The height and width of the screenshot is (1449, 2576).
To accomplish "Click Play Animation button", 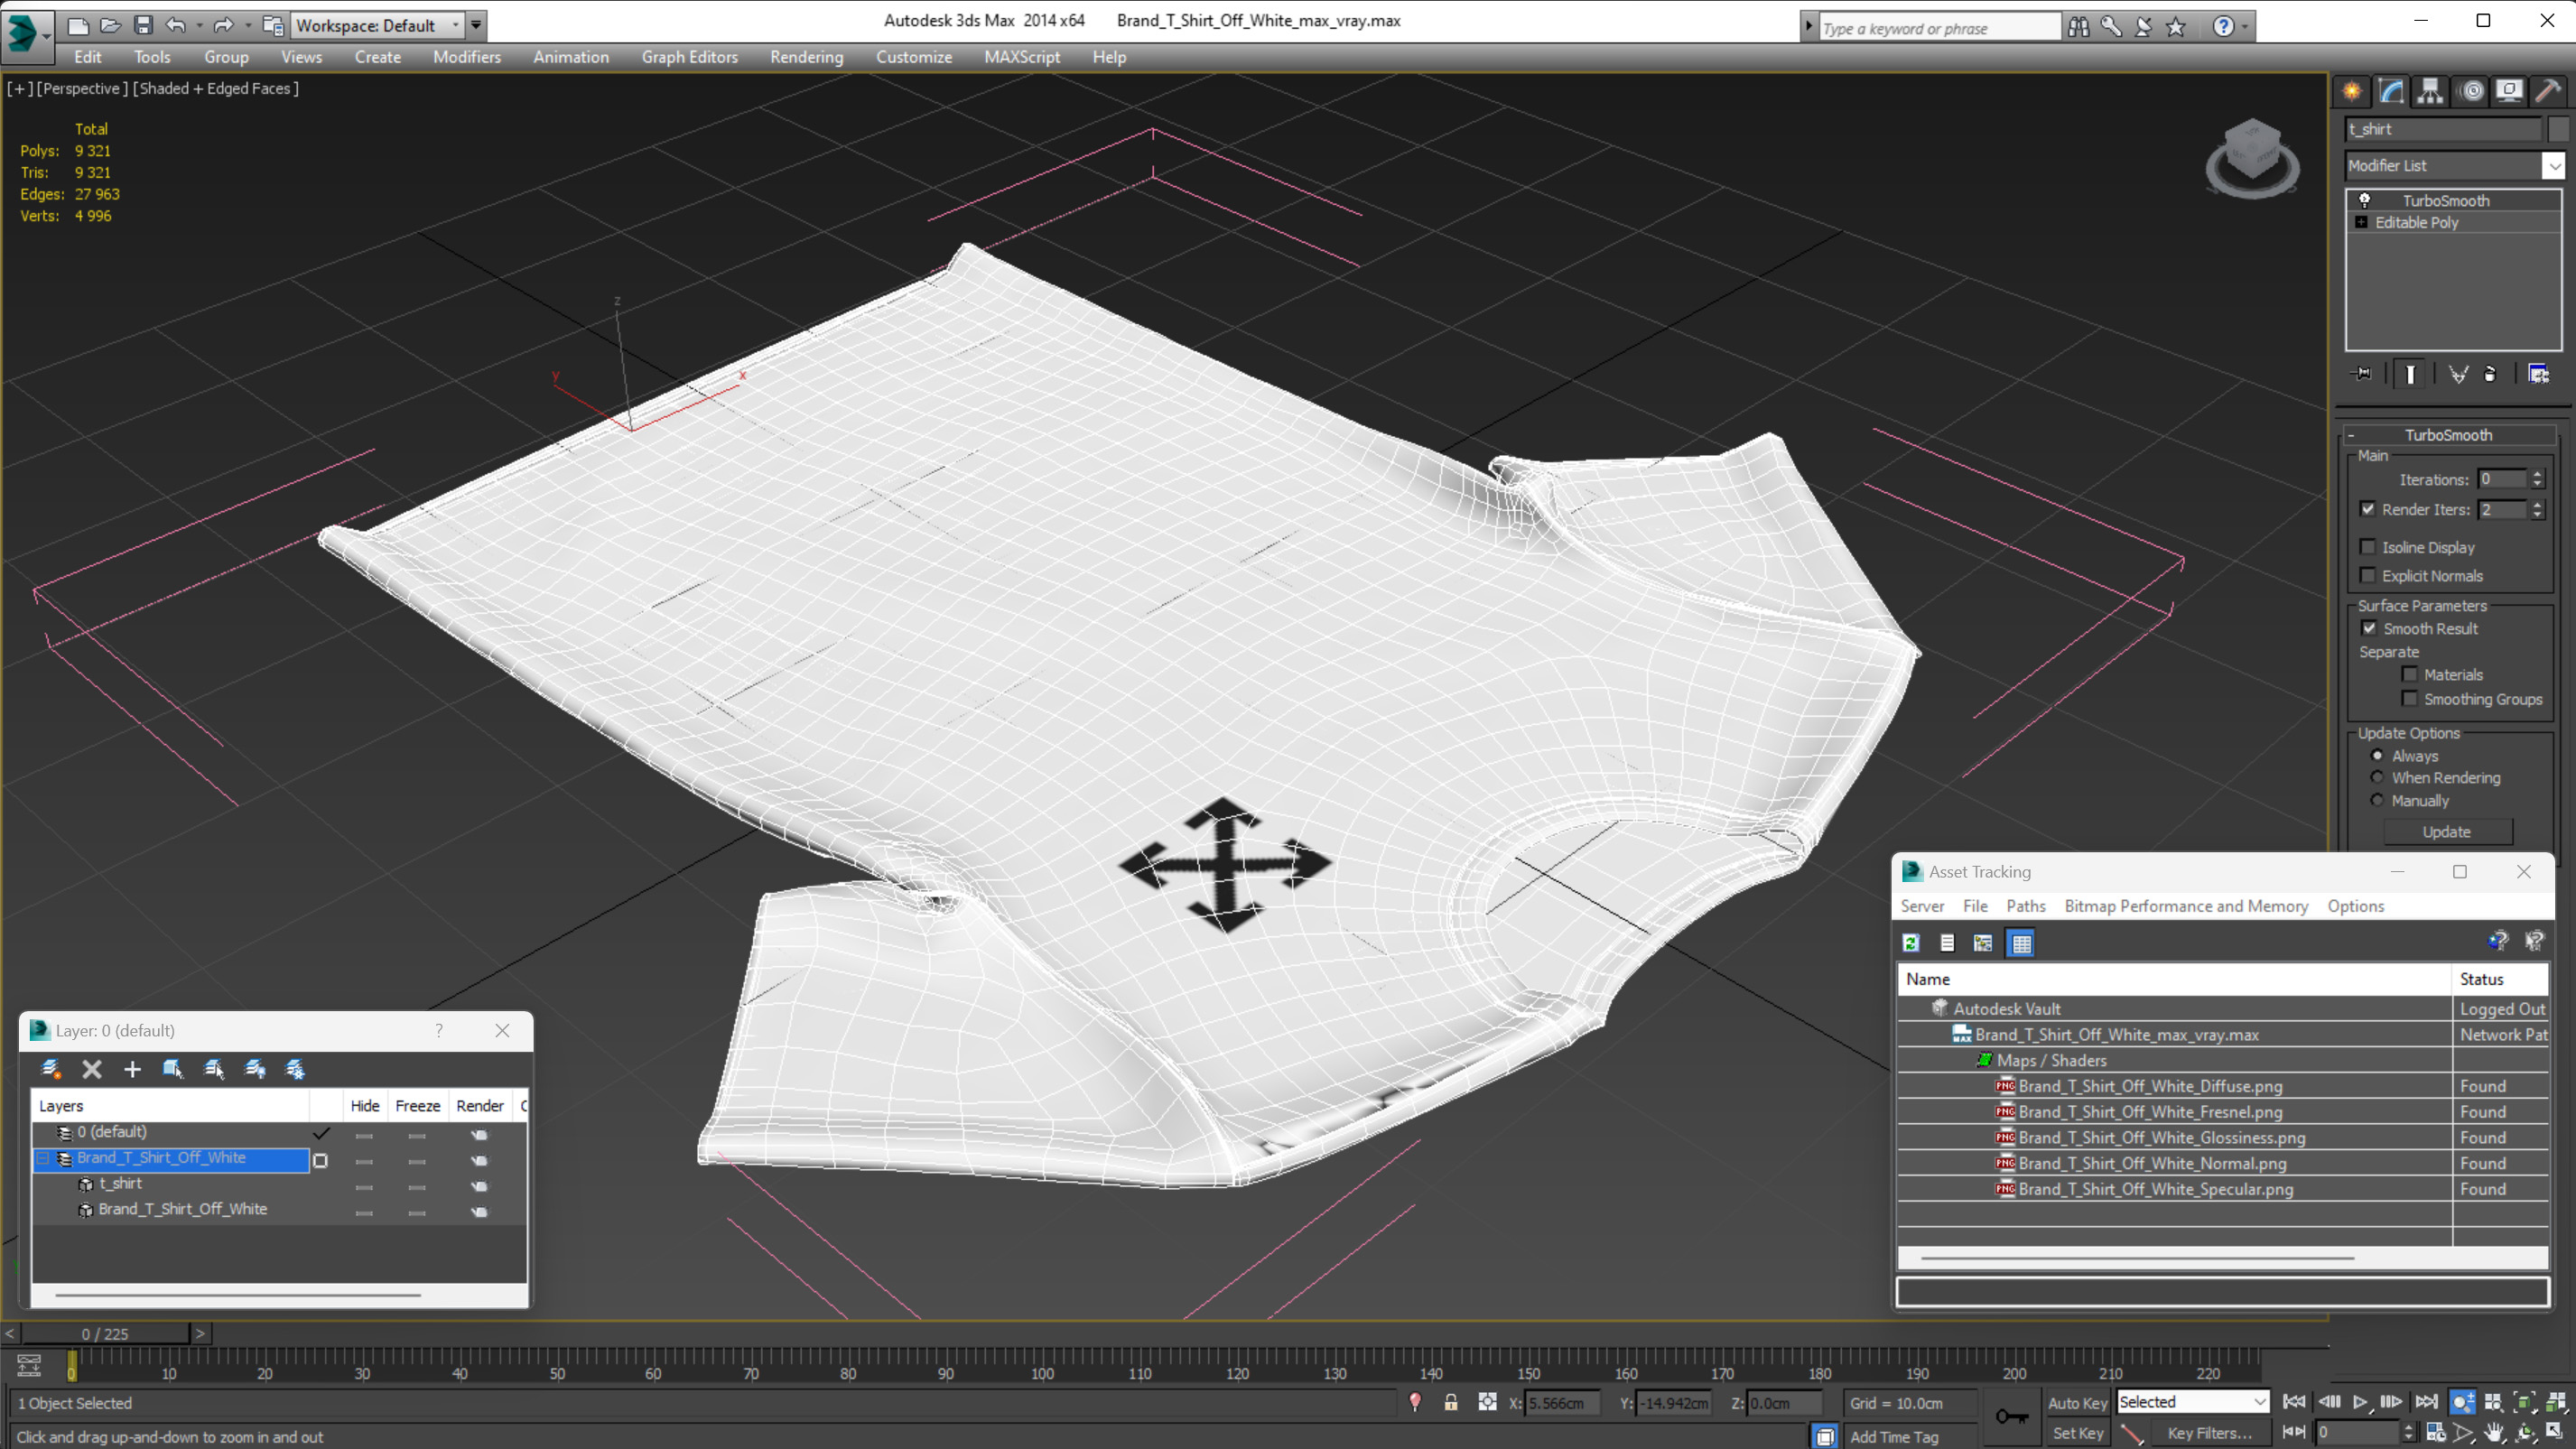I will click(2360, 1402).
